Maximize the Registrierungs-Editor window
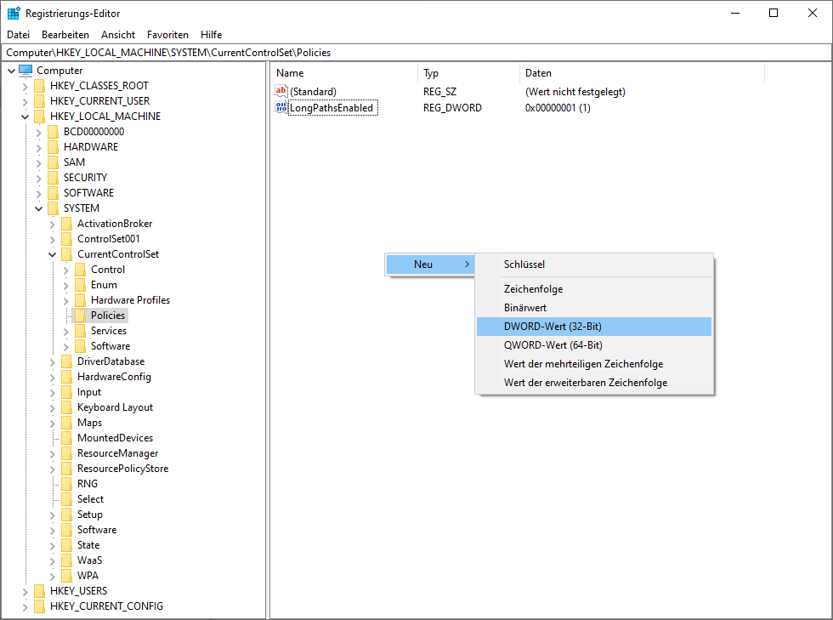Screen dimensions: 833x620 [773, 14]
